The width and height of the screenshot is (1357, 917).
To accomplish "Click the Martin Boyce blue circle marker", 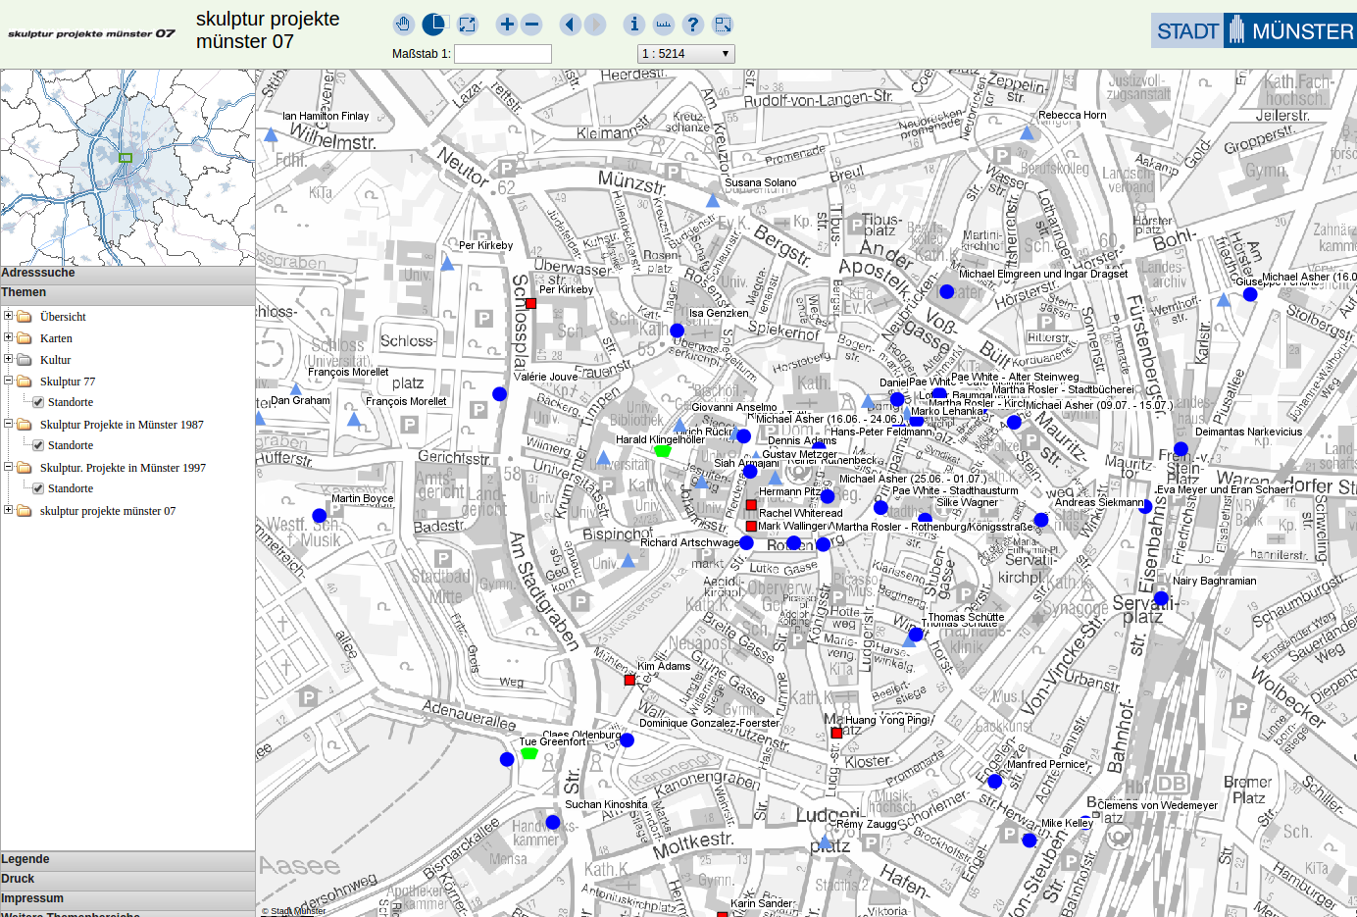I will point(319,516).
